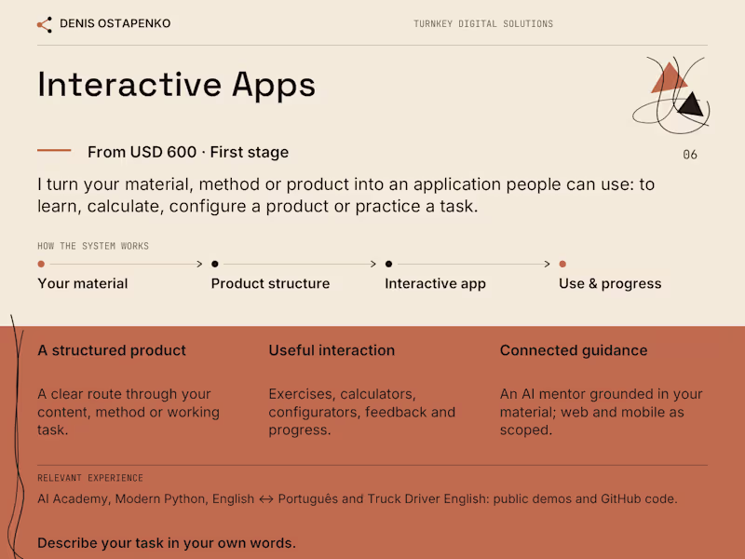
Task: Click the black dot above Interactive app
Action: click(x=388, y=264)
